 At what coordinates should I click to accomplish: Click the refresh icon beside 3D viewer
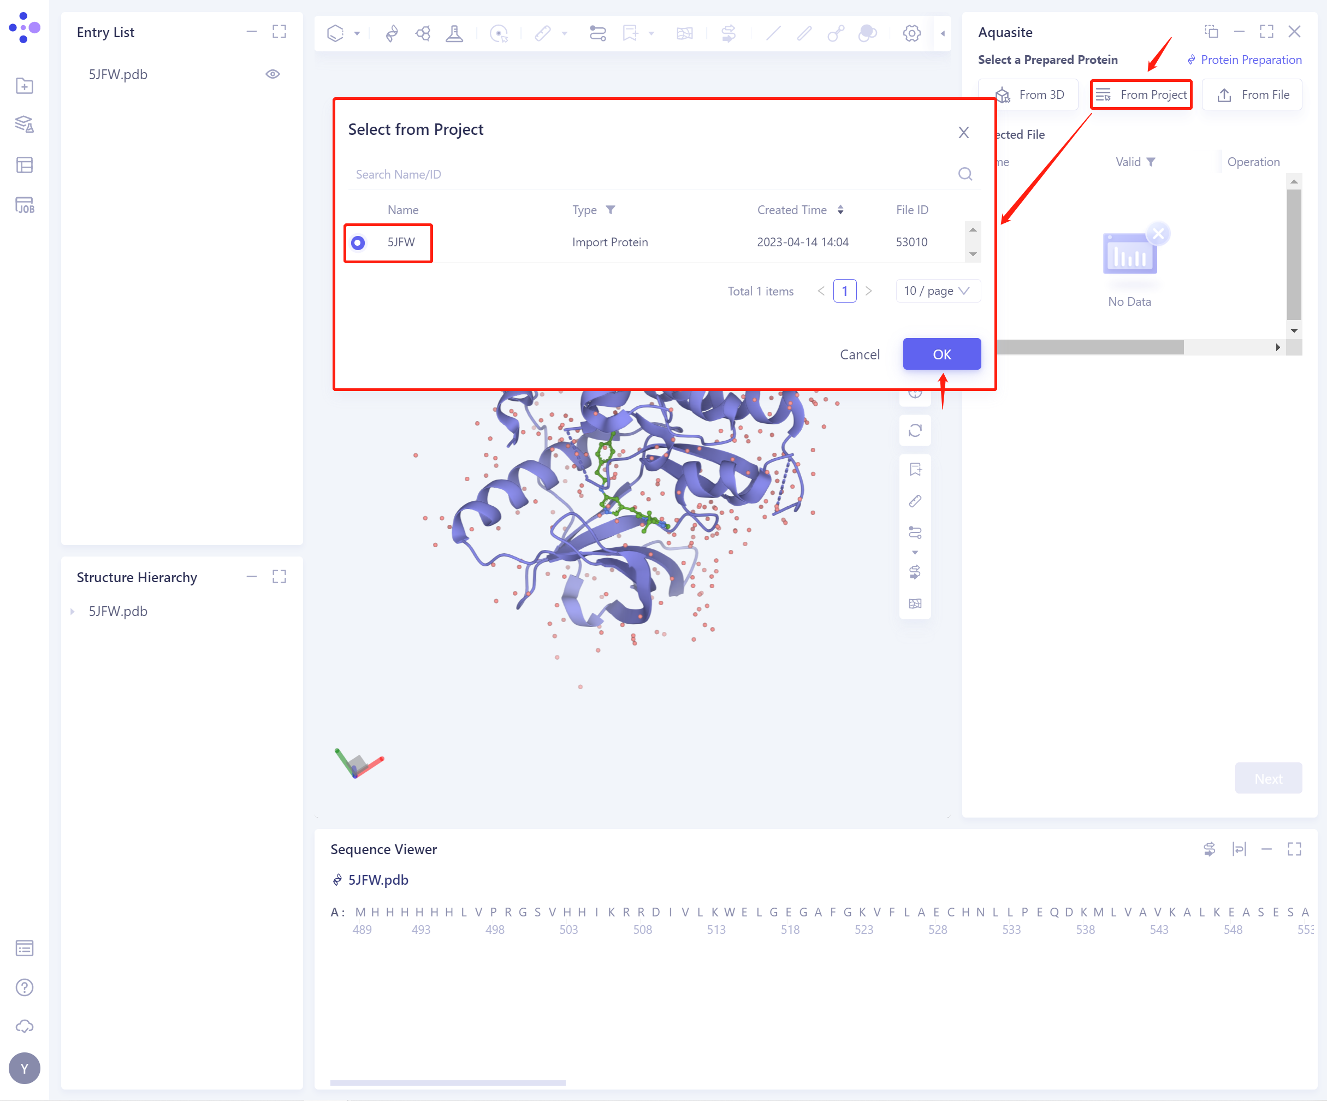point(914,430)
